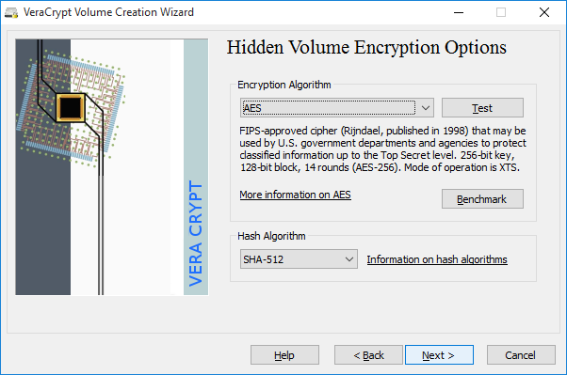Open the SHA-512 hash algorithm dropdown
The height and width of the screenshot is (375, 567).
[299, 259]
